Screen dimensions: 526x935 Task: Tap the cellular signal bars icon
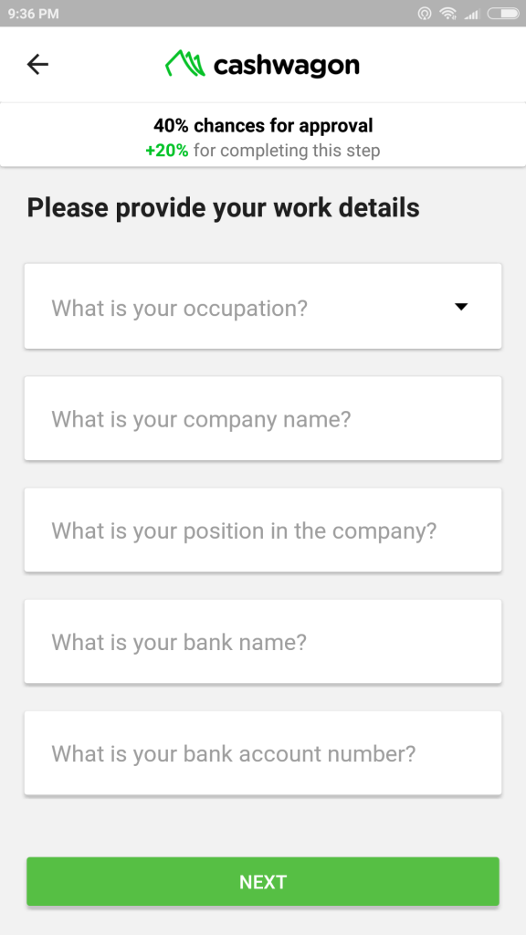[472, 14]
